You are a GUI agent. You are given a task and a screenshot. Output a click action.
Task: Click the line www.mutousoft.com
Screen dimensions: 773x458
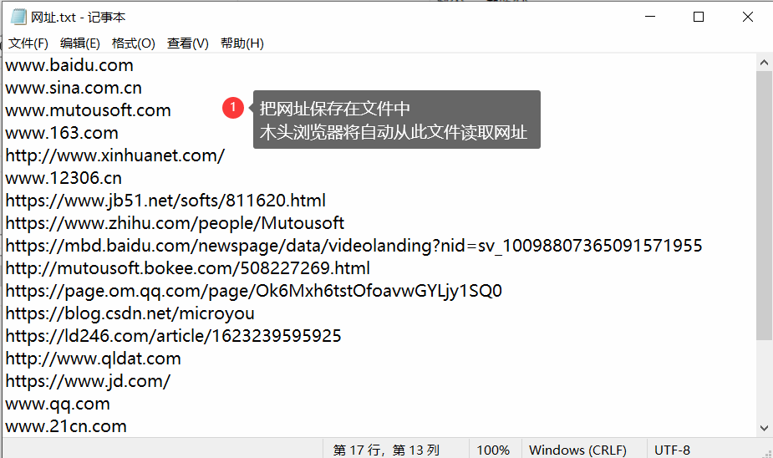point(88,110)
